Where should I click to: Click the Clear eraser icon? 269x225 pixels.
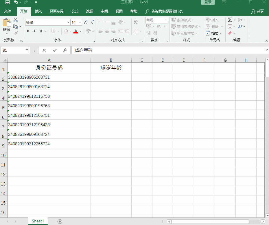(230, 33)
